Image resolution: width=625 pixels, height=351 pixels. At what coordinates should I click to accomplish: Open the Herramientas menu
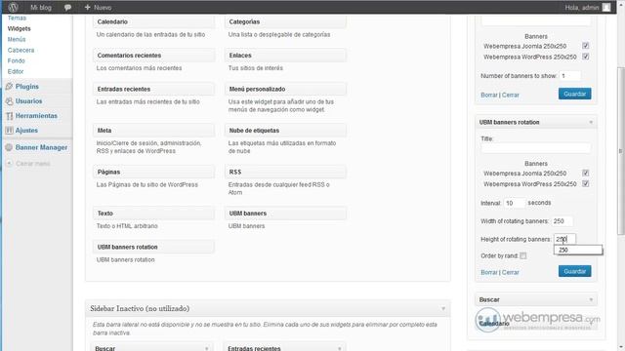tap(36, 116)
